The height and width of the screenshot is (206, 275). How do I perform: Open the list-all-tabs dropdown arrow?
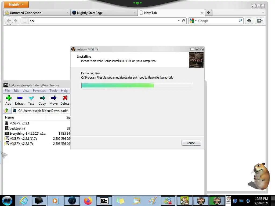(263, 12)
